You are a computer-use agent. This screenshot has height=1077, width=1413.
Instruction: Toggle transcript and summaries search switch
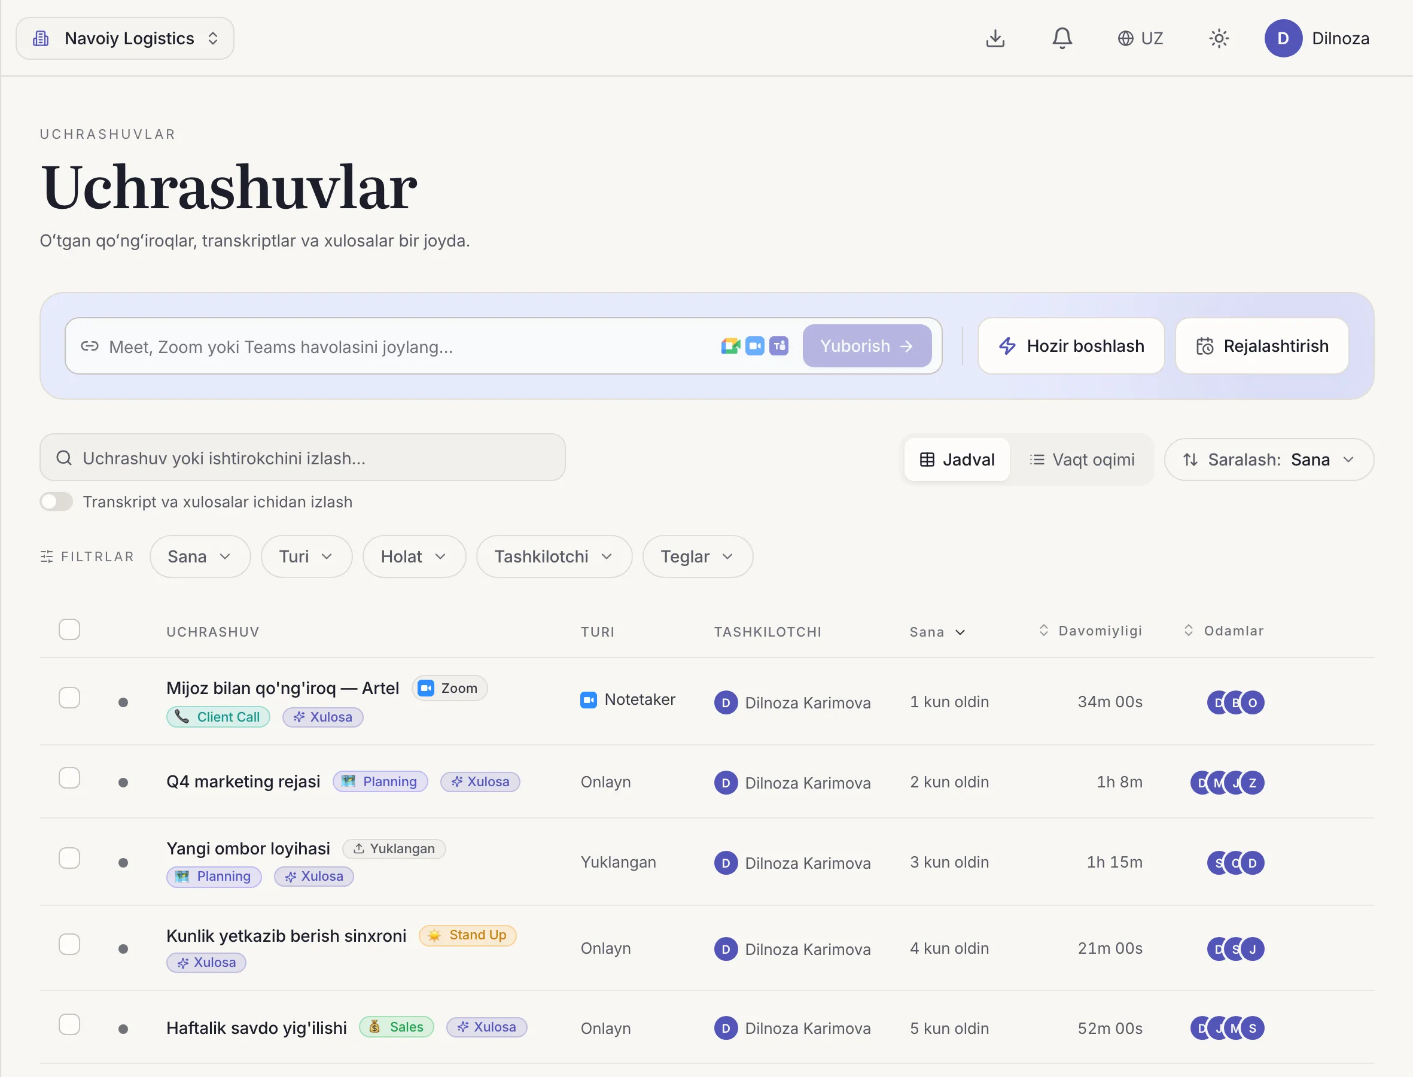pos(56,501)
